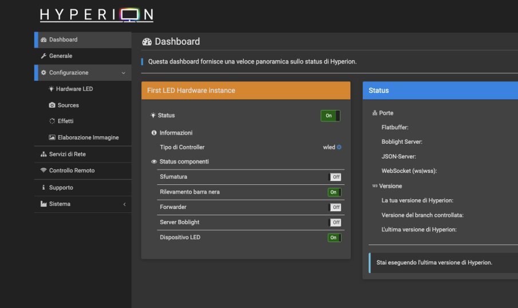Click the camera icon beside Sources
This screenshot has width=518, height=308.
[52, 105]
